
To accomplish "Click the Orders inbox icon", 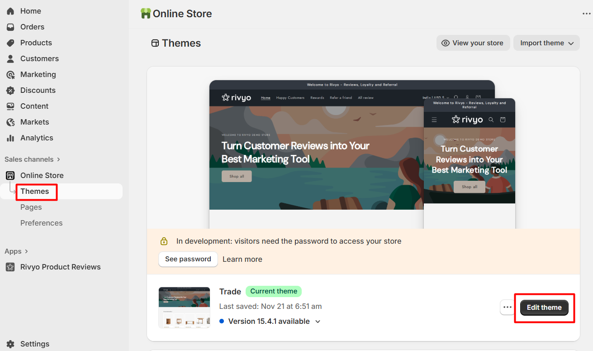I will click(x=10, y=27).
